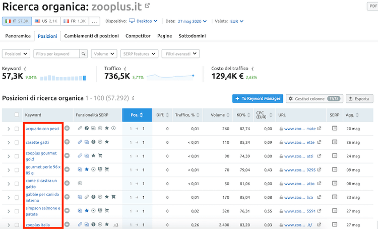Viewport: 378px width, 229px height.
Task: Open the Sottodomini tab
Action: [192, 36]
